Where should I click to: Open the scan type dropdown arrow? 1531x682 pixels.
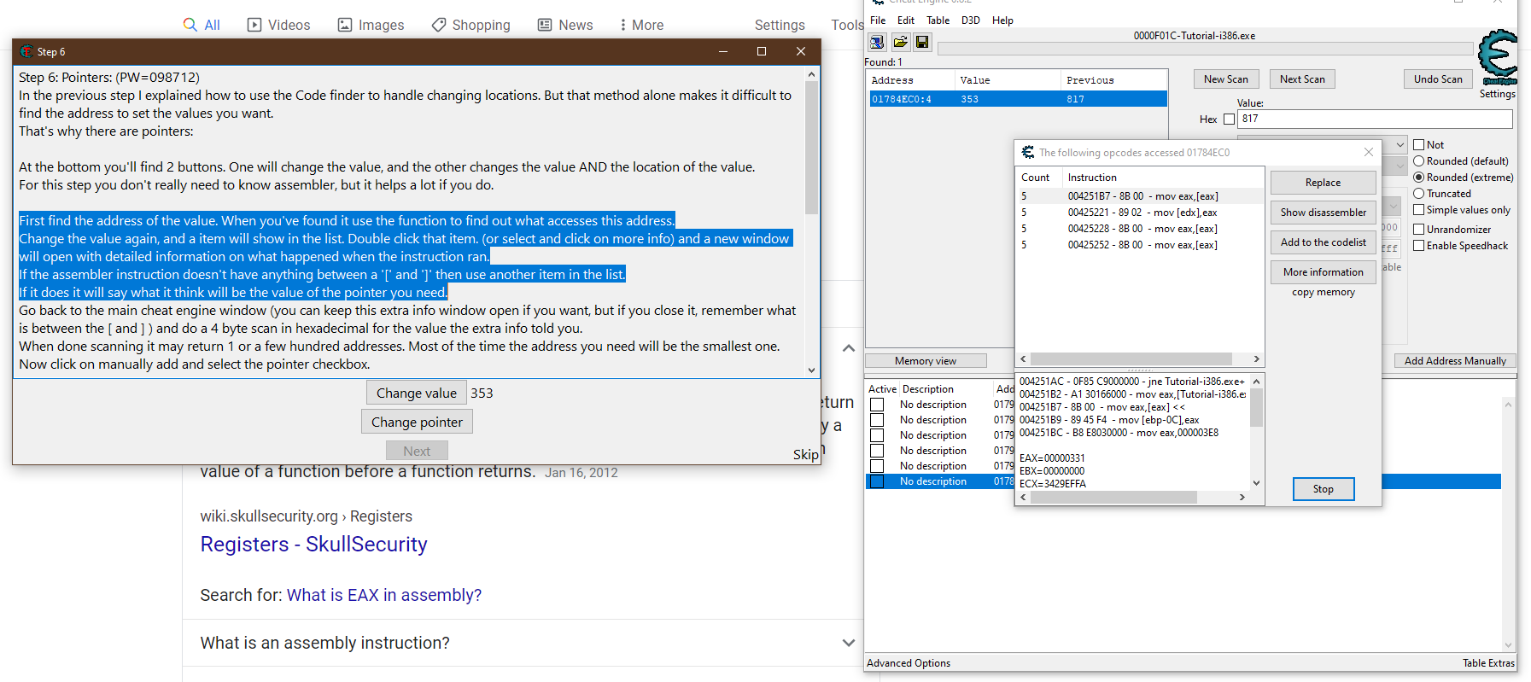pos(1400,145)
